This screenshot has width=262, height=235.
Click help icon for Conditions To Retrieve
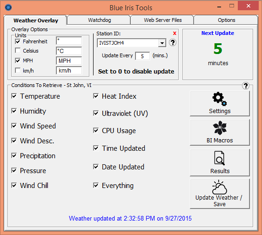[x=245, y=86]
